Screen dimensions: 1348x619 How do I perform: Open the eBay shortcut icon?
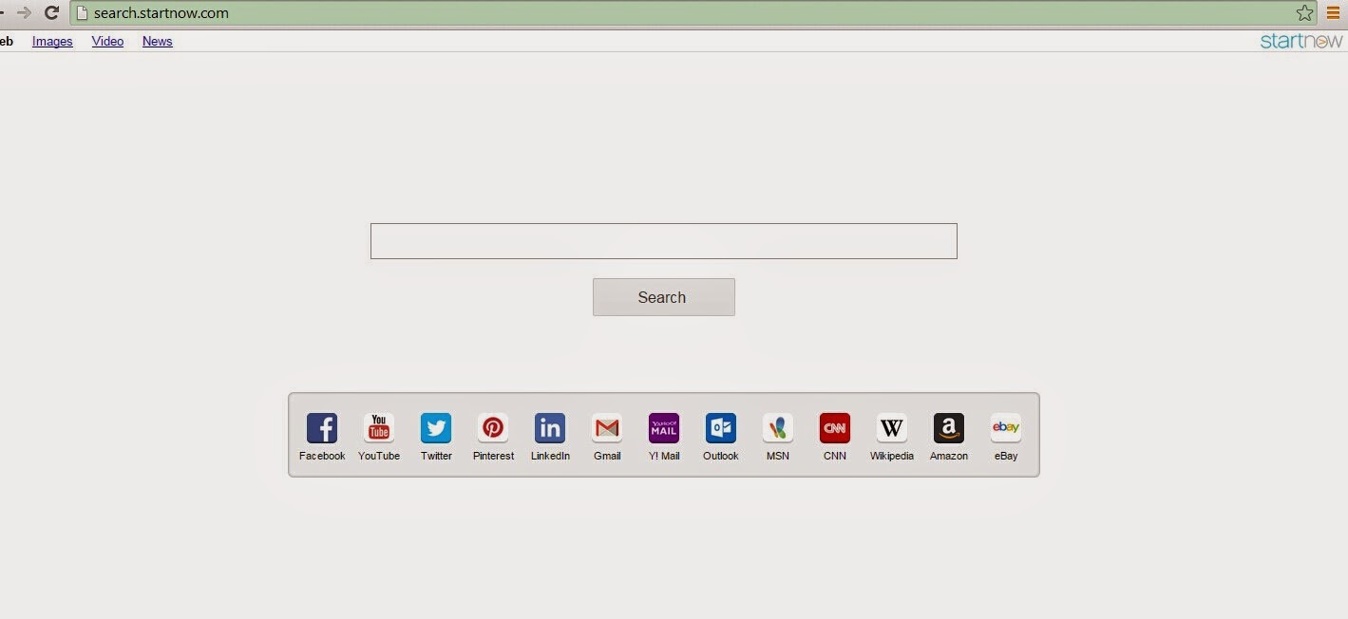click(x=1006, y=428)
